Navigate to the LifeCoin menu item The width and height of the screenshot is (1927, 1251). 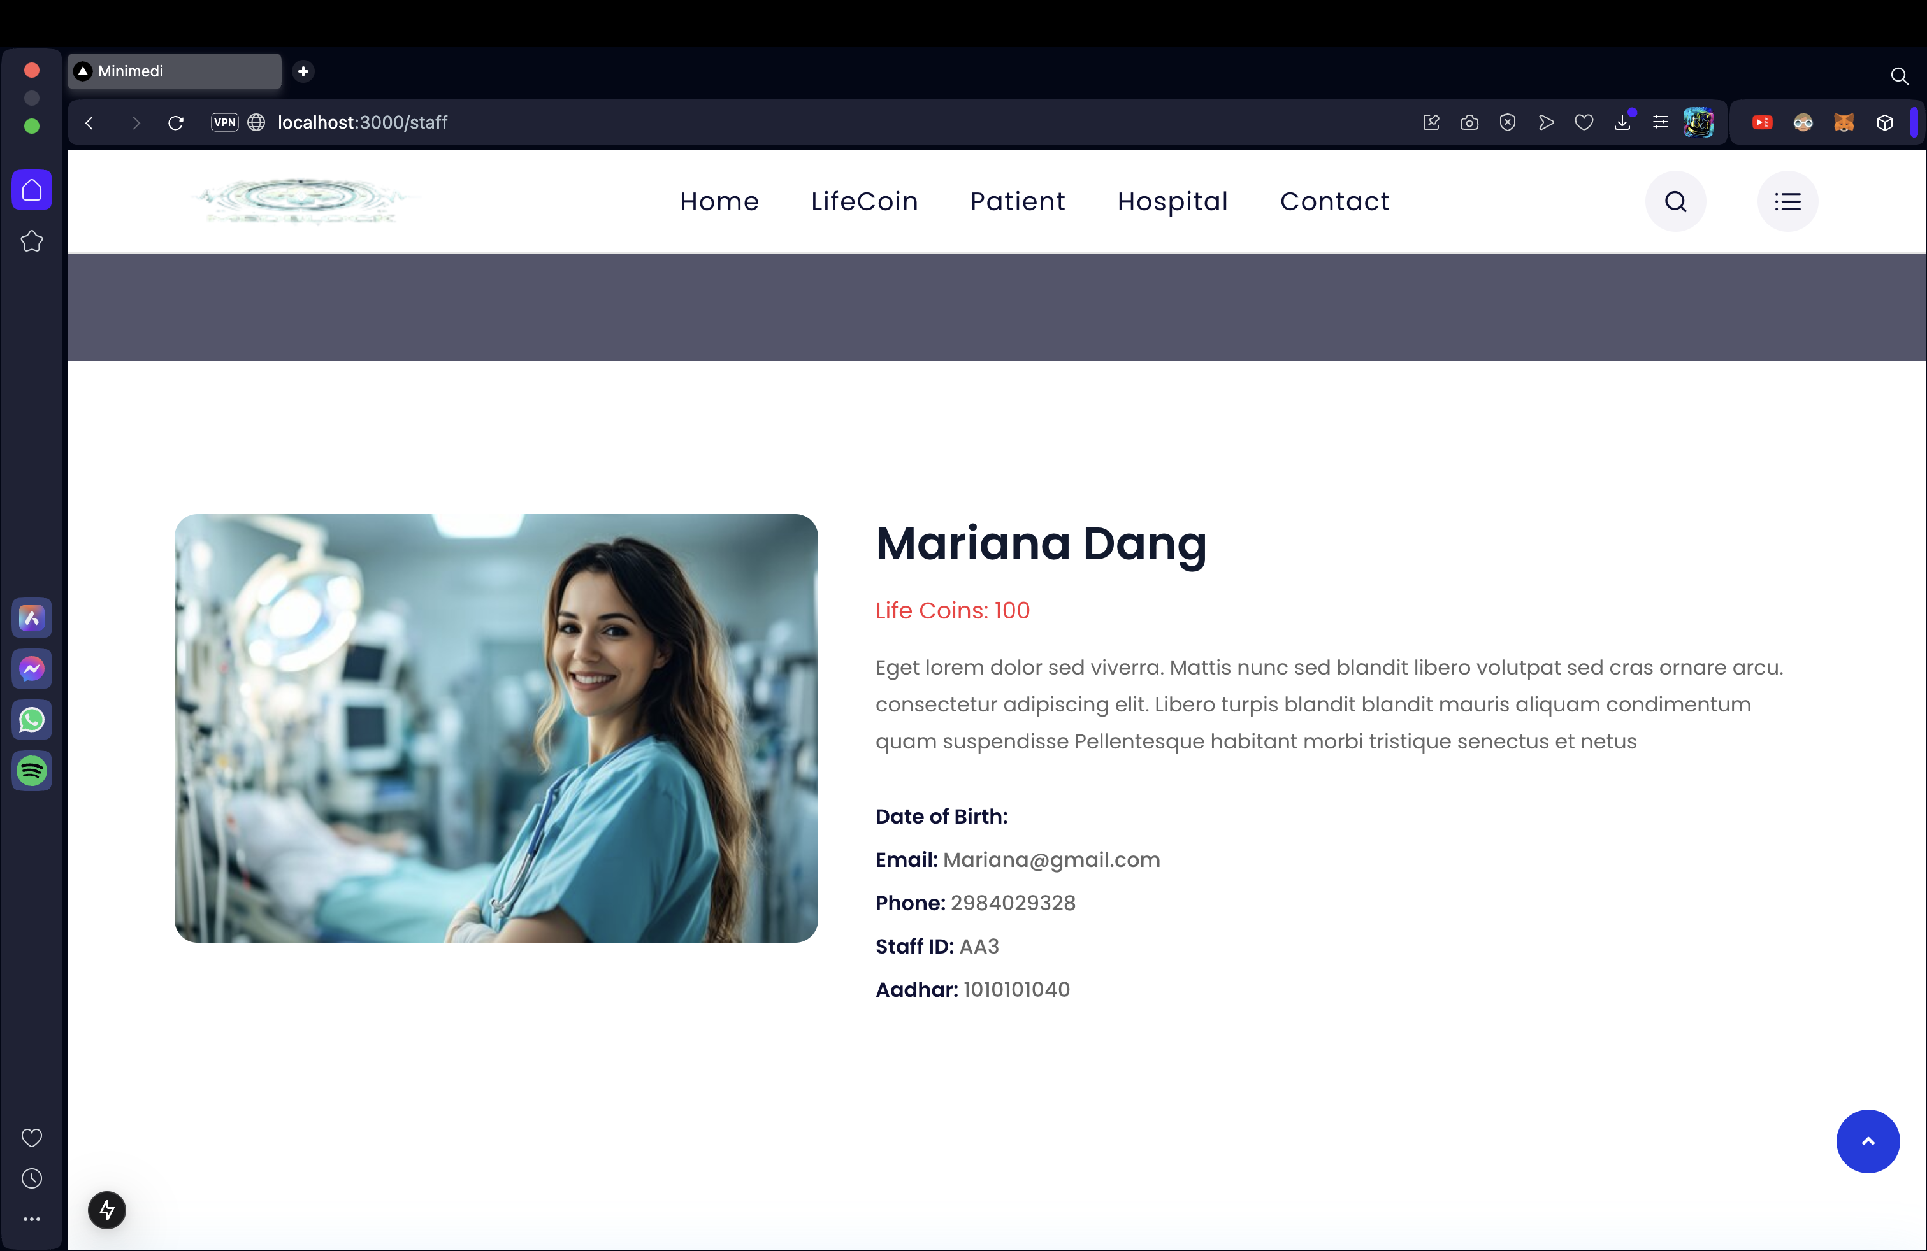tap(864, 201)
